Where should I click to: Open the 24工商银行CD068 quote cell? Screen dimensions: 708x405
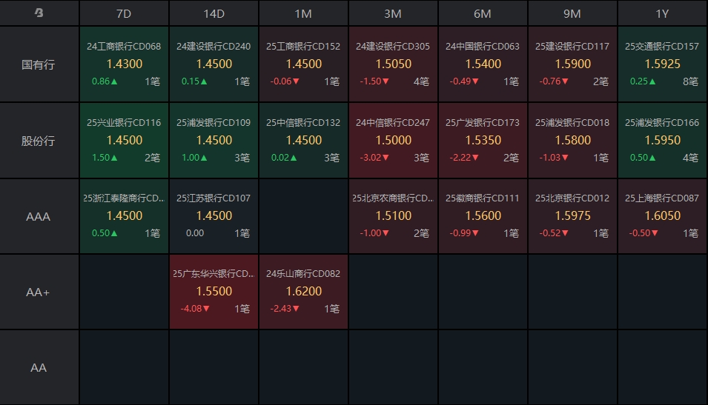tap(124, 64)
